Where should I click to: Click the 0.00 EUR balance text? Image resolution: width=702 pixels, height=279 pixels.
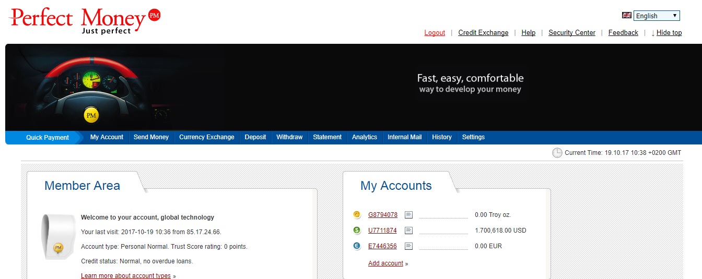pyautogui.click(x=488, y=246)
